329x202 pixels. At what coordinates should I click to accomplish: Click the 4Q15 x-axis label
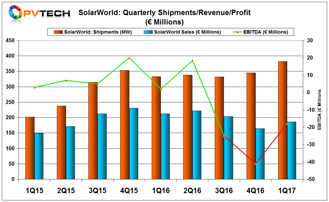(x=129, y=191)
